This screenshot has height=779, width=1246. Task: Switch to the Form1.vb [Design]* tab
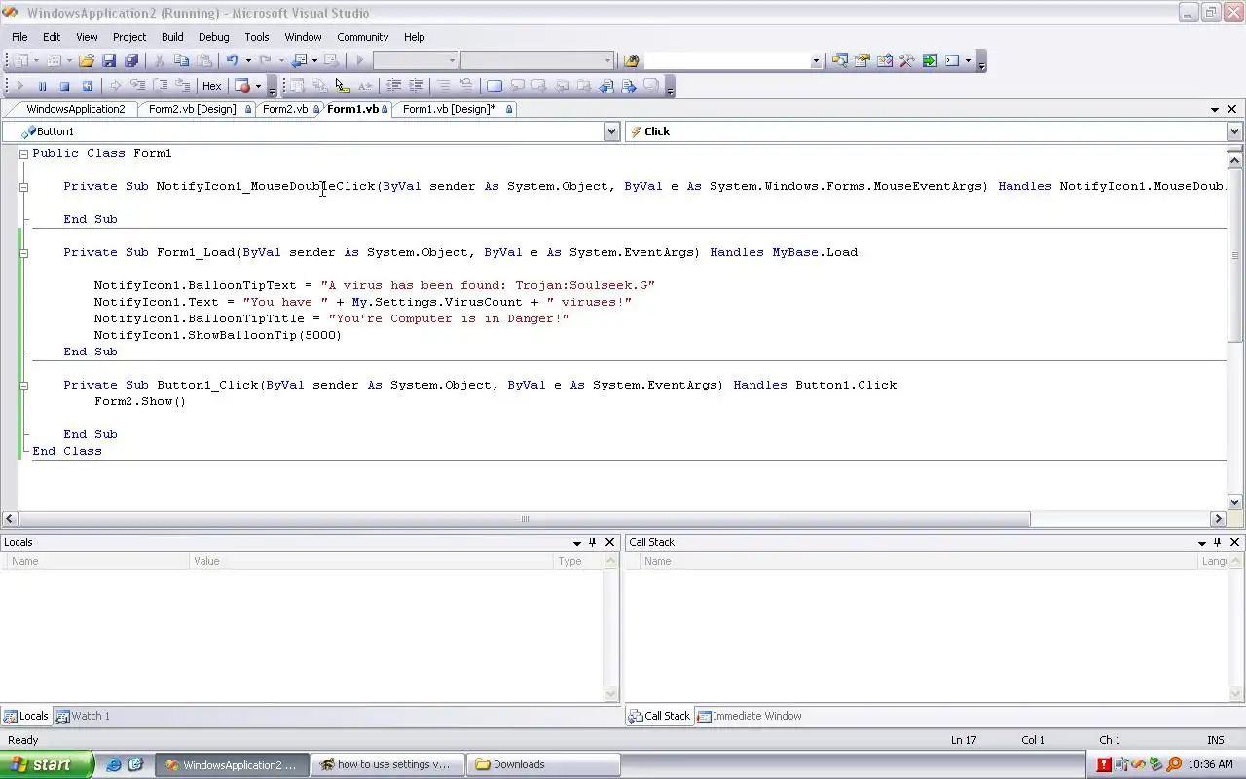[x=456, y=109]
